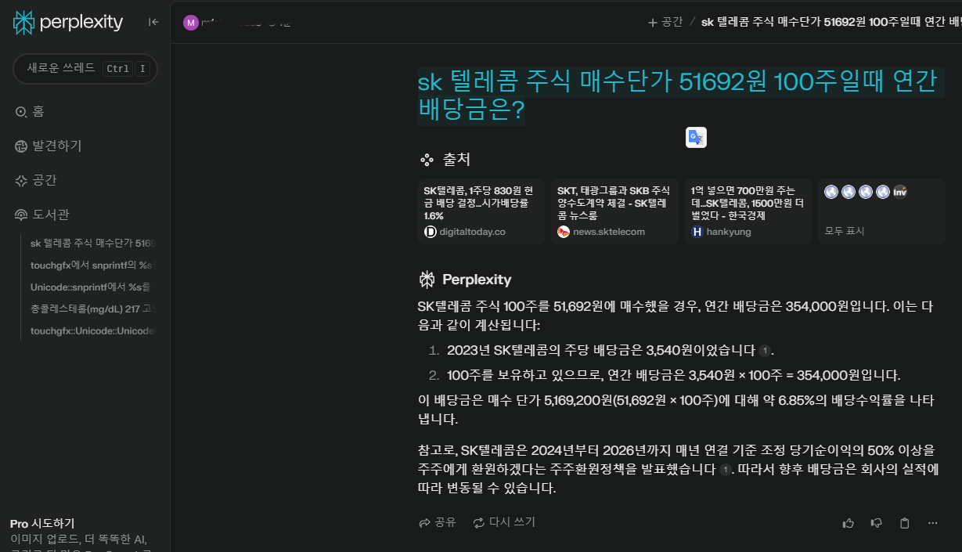Viewport: 962px width, 552px height.
Task: Open 도서관 in the sidebar
Action: (x=42, y=215)
